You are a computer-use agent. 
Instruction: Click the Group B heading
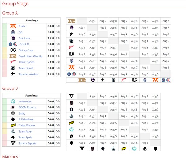[x=10, y=88]
